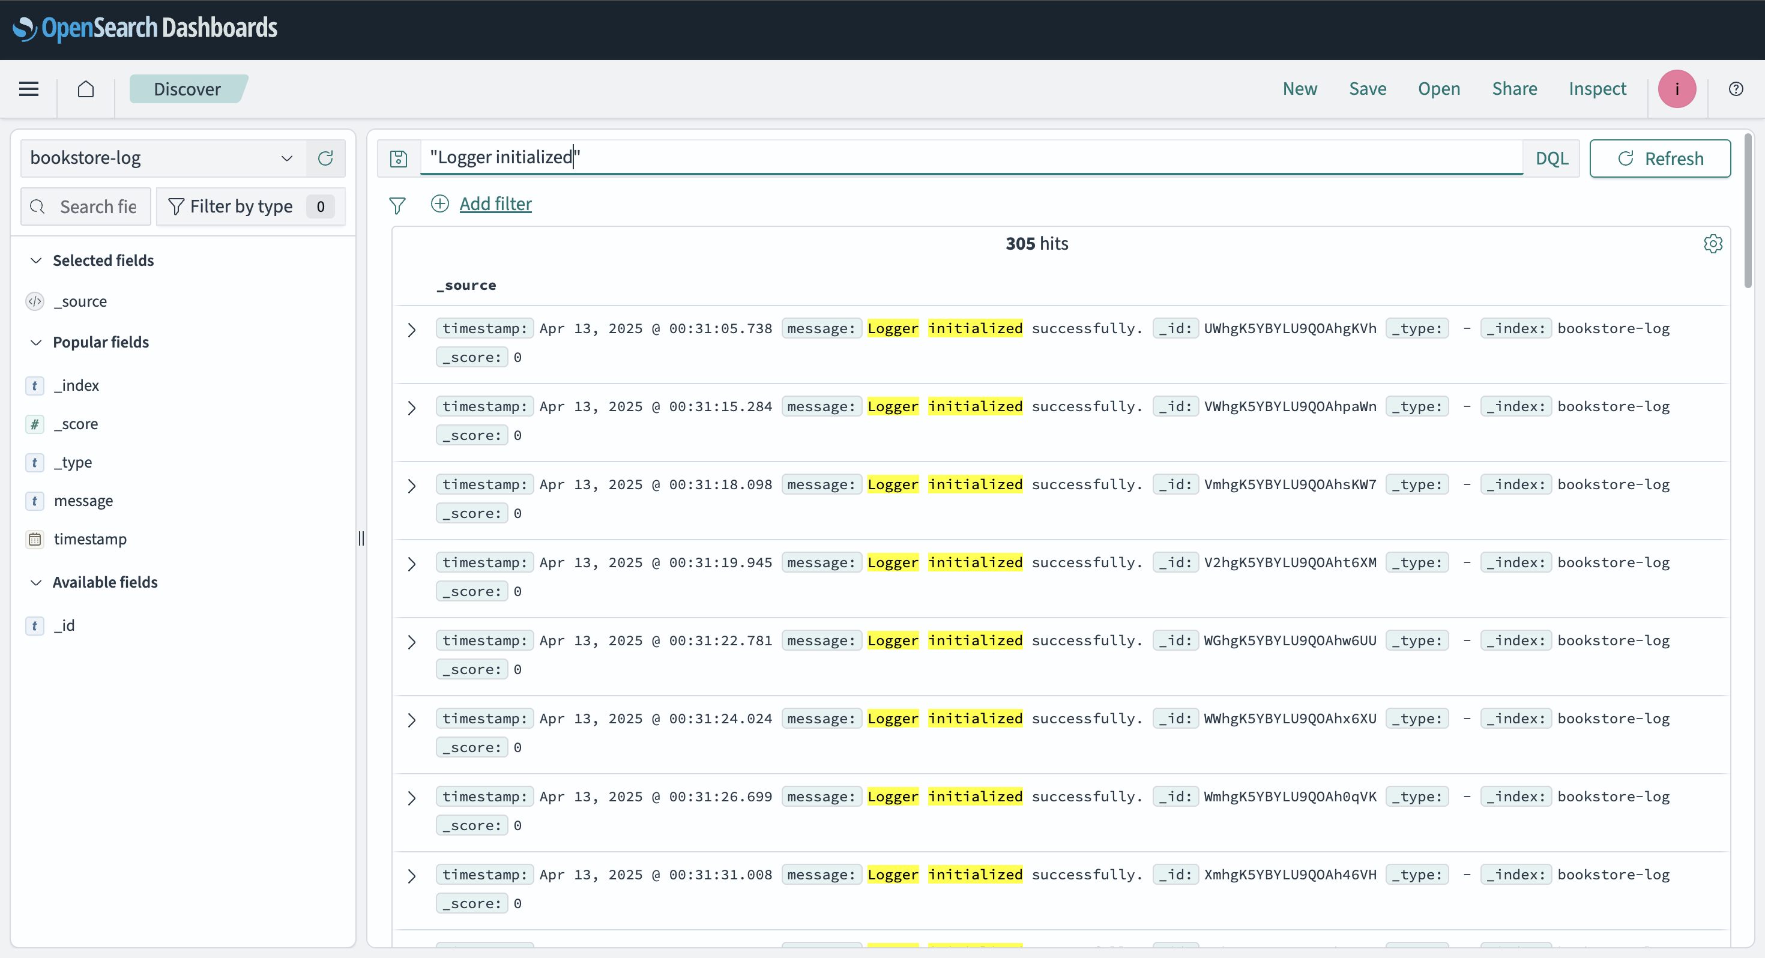Open the hamburger navigation menu
1765x958 pixels.
point(29,89)
